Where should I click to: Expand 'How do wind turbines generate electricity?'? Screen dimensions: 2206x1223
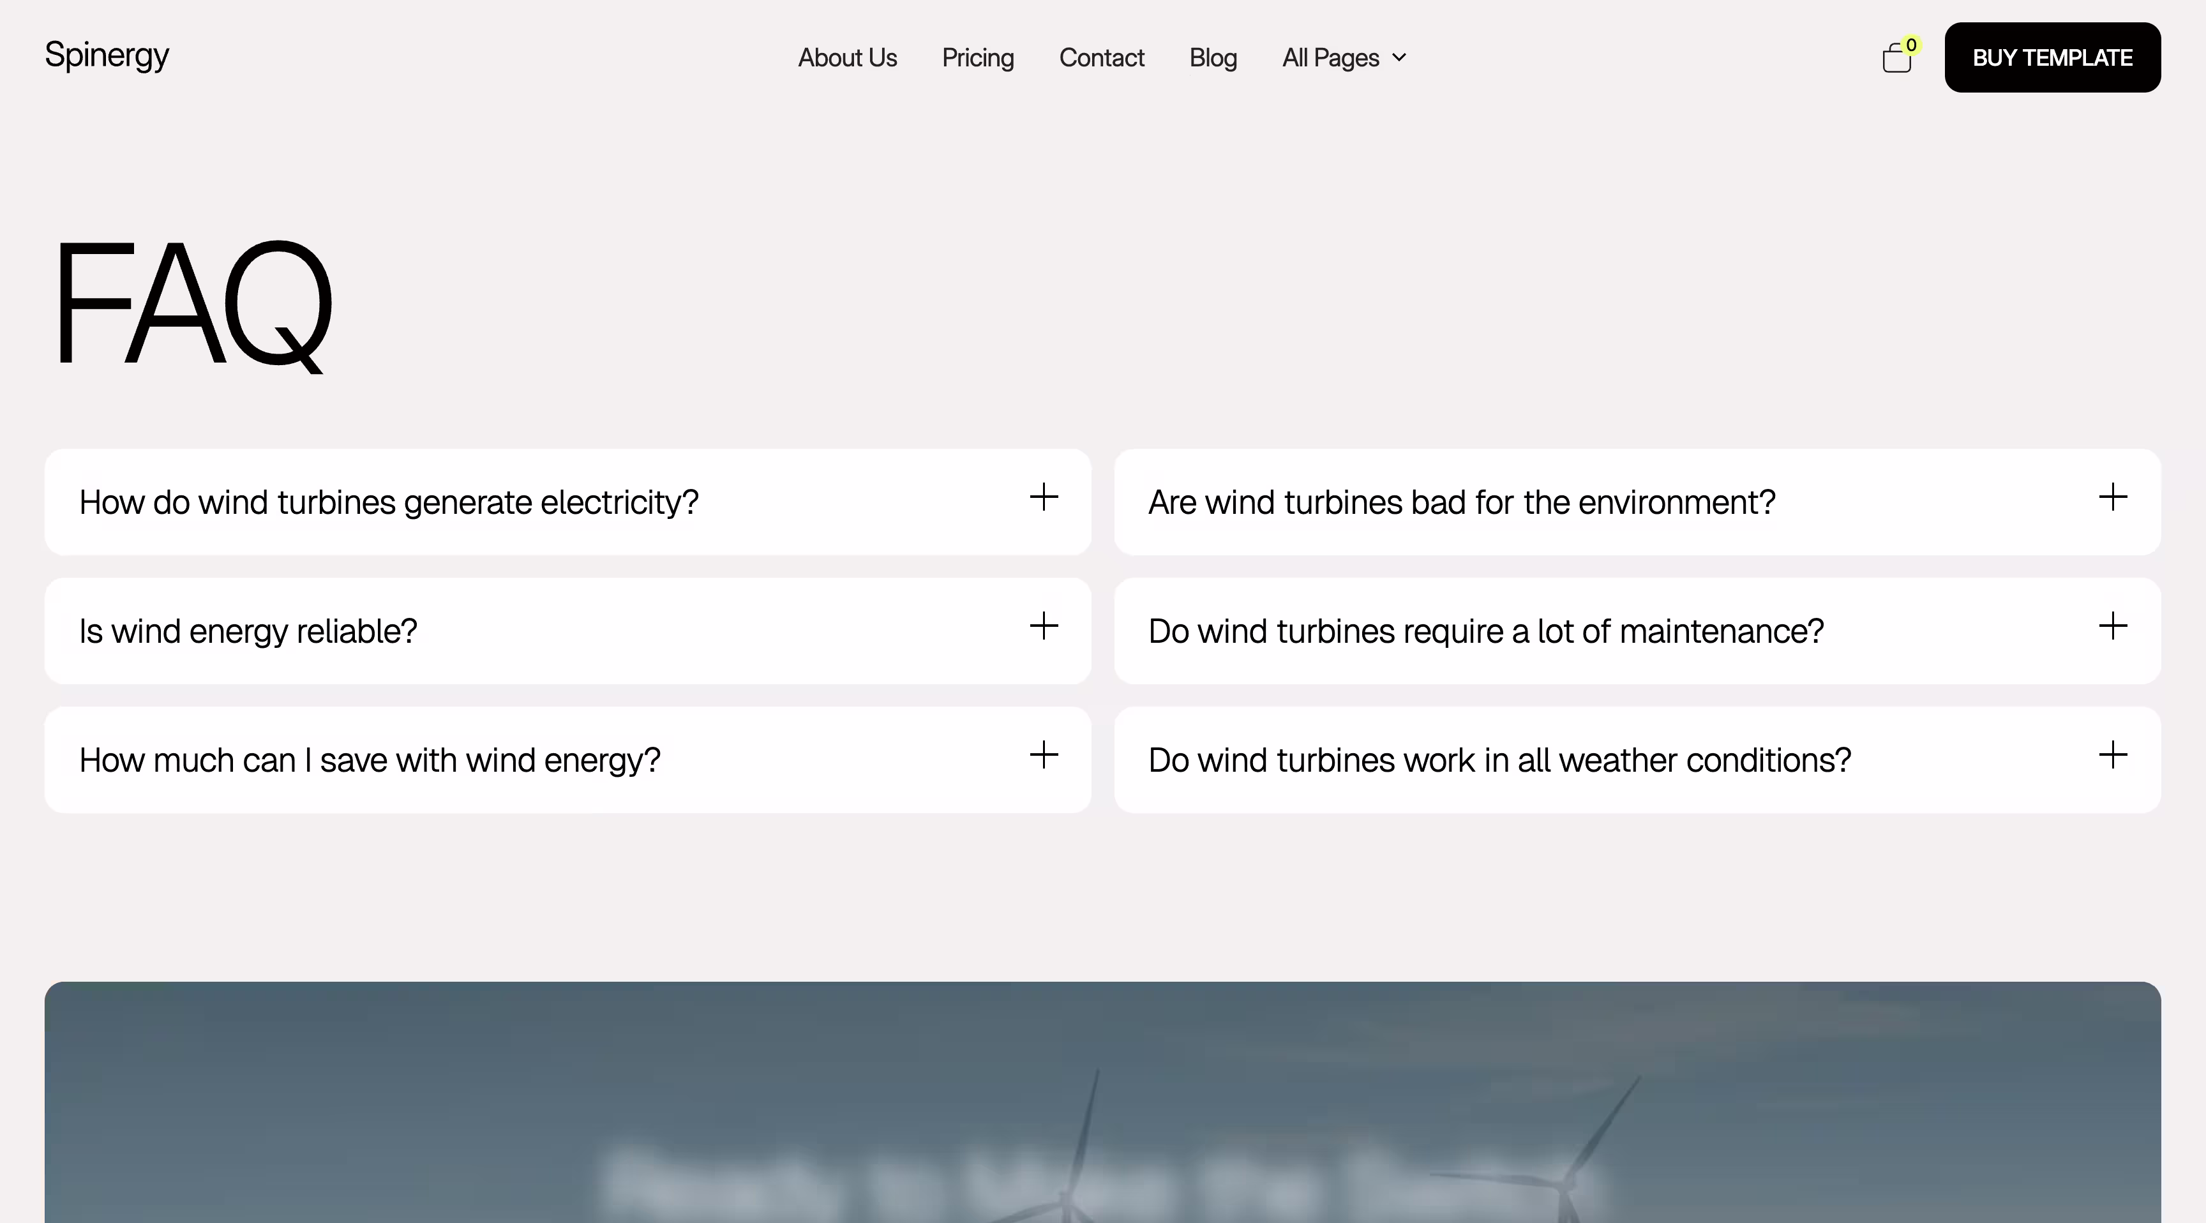pyautogui.click(x=389, y=503)
